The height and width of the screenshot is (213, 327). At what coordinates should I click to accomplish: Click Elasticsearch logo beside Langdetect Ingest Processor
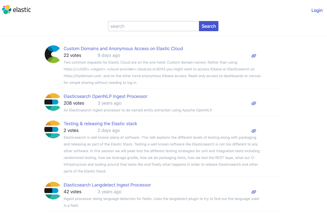point(52,191)
